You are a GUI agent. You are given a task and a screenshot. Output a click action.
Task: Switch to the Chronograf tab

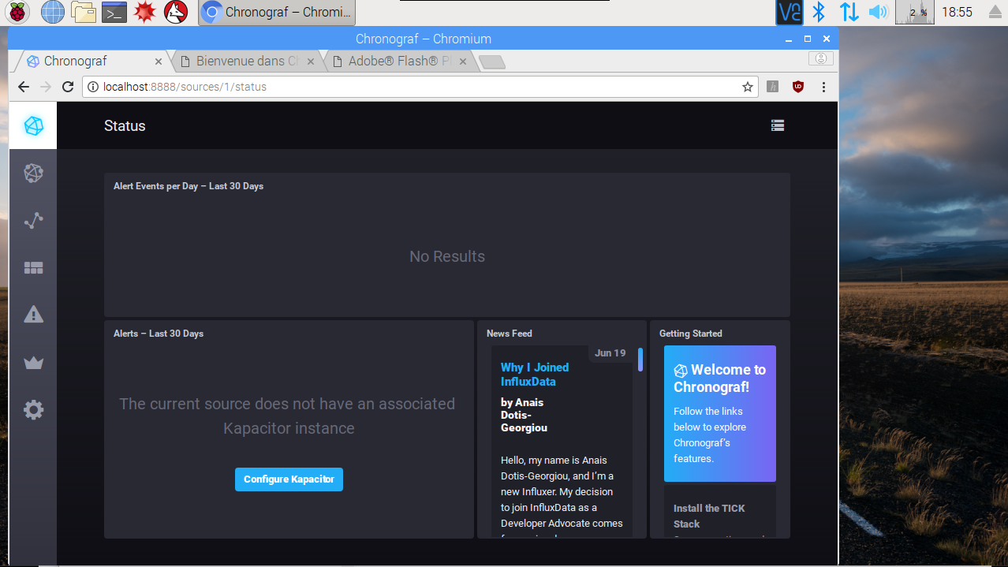(x=89, y=62)
